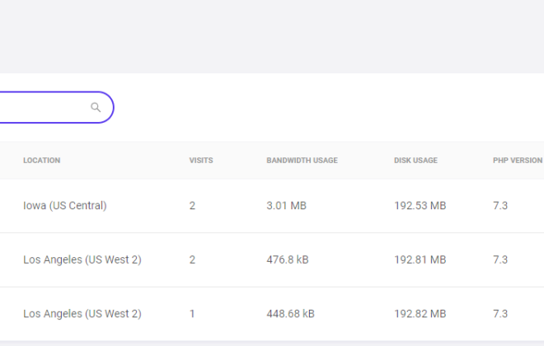Sort by BANDWIDTH USAGE column header
Viewport: 544px width, 346px height.
coord(302,161)
